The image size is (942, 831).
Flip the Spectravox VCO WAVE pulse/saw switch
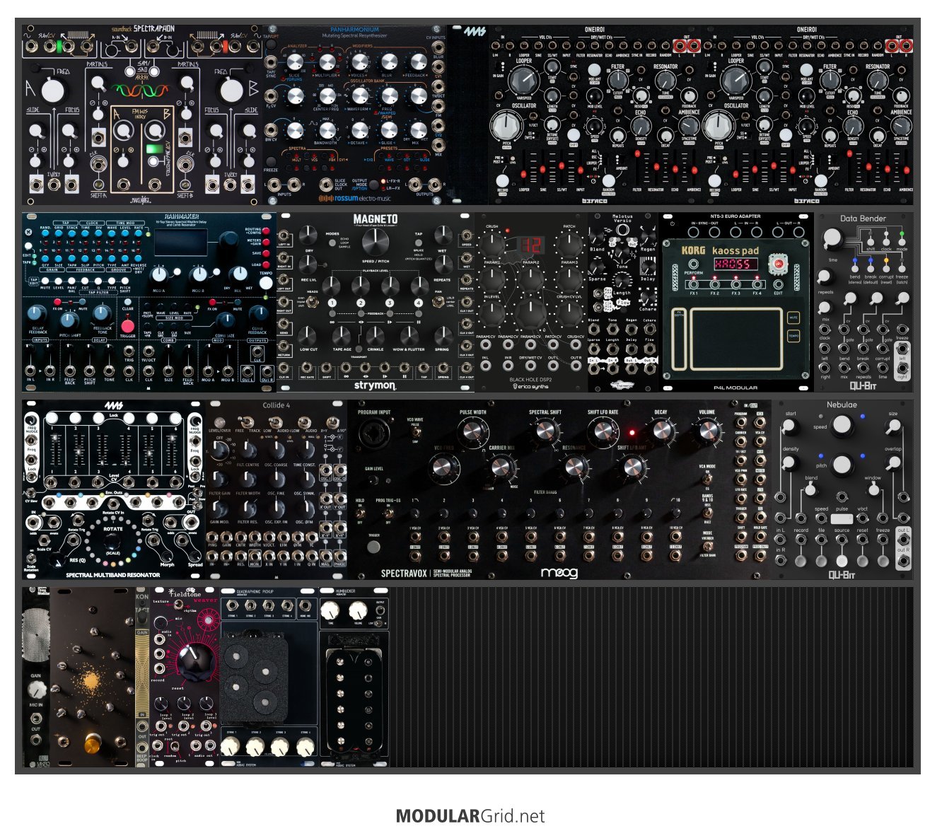[x=415, y=432]
